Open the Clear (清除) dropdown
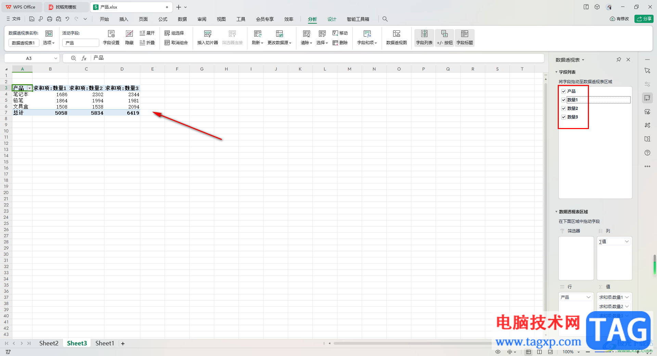The image size is (657, 356). coord(306,43)
